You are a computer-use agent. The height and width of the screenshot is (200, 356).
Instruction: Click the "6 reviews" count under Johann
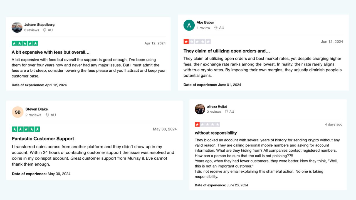click(x=31, y=30)
